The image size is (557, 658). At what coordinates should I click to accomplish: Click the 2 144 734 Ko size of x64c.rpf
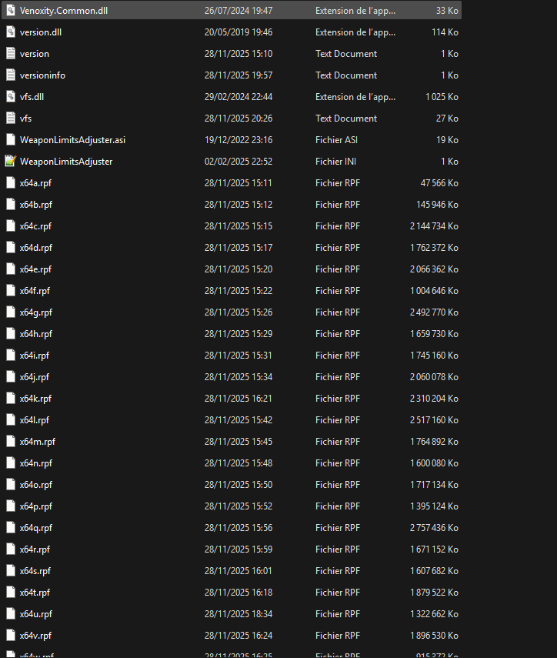[434, 226]
